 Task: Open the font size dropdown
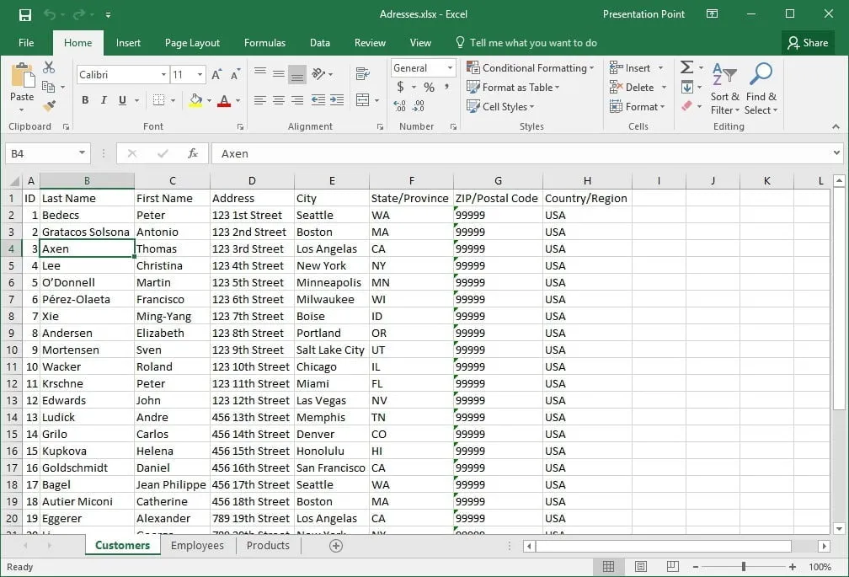click(200, 75)
